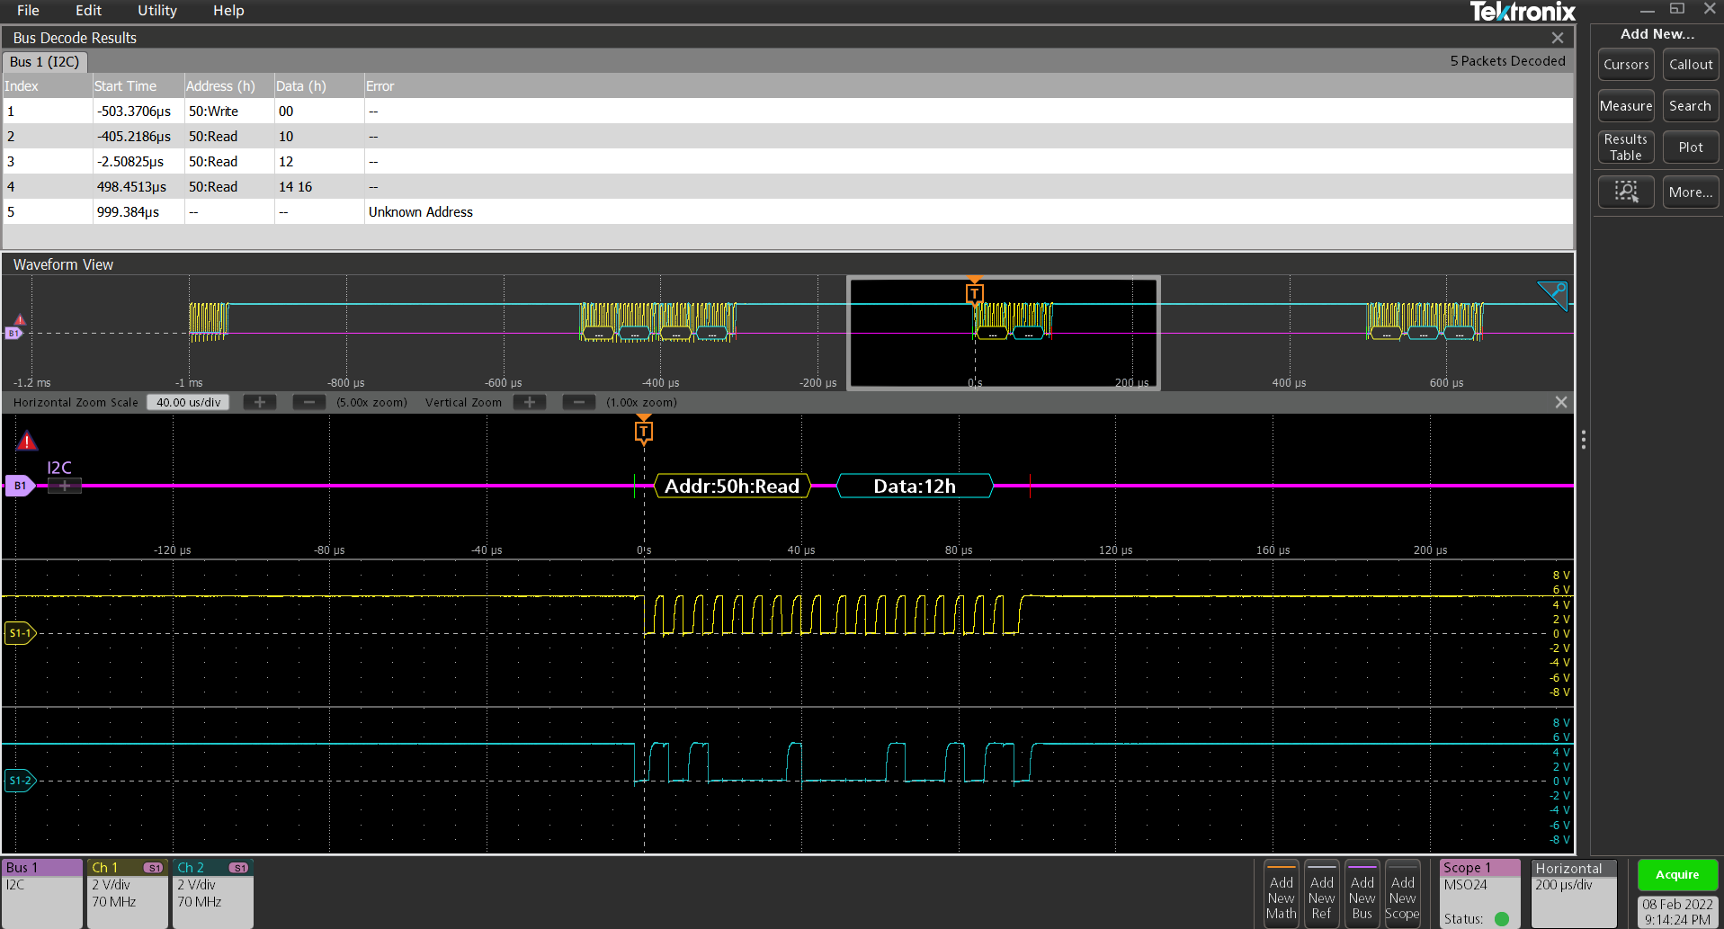
Task: Select the B1 bus badge on waveform
Action: [20, 486]
